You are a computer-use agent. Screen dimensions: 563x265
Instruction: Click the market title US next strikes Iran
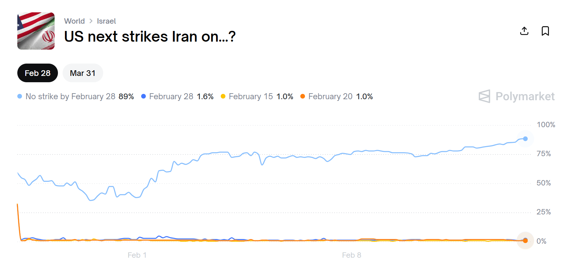click(x=150, y=37)
